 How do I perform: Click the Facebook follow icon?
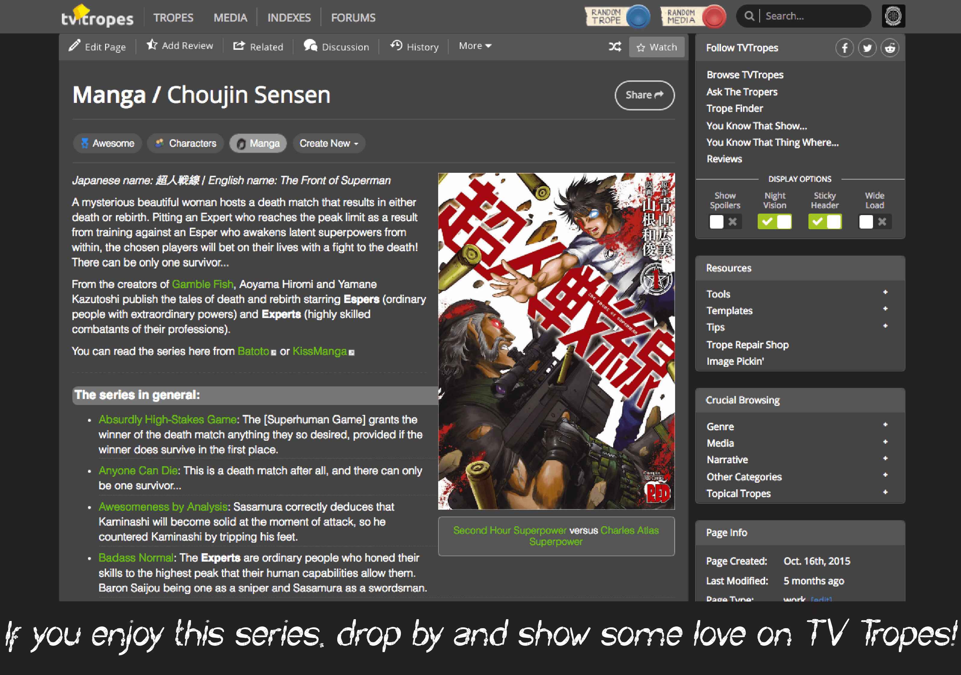(845, 48)
